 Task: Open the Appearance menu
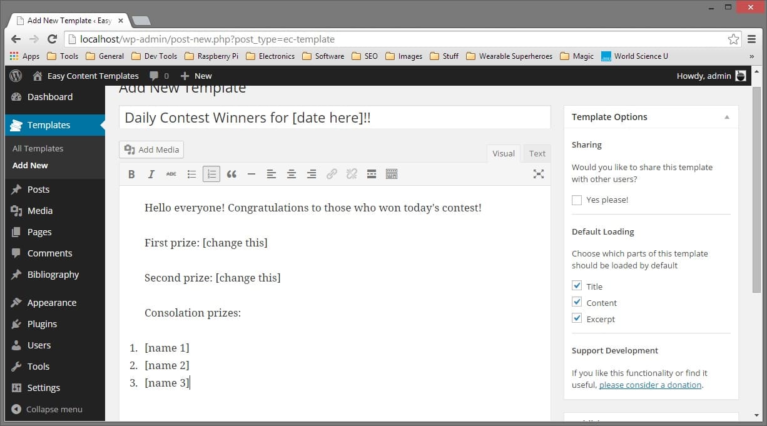click(54, 303)
